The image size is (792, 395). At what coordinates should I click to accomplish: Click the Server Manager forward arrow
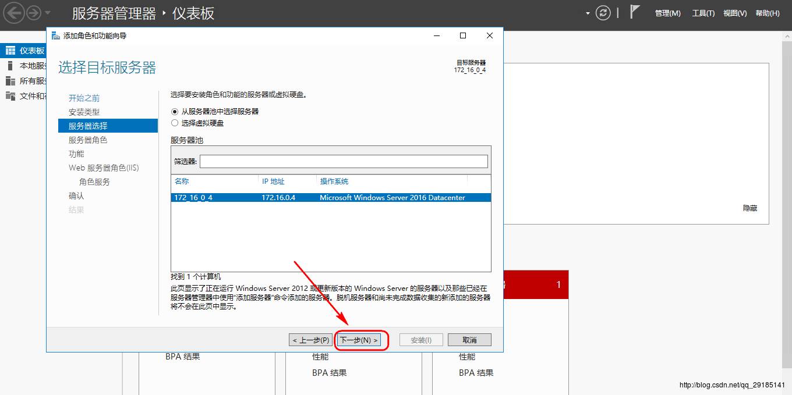tap(33, 13)
